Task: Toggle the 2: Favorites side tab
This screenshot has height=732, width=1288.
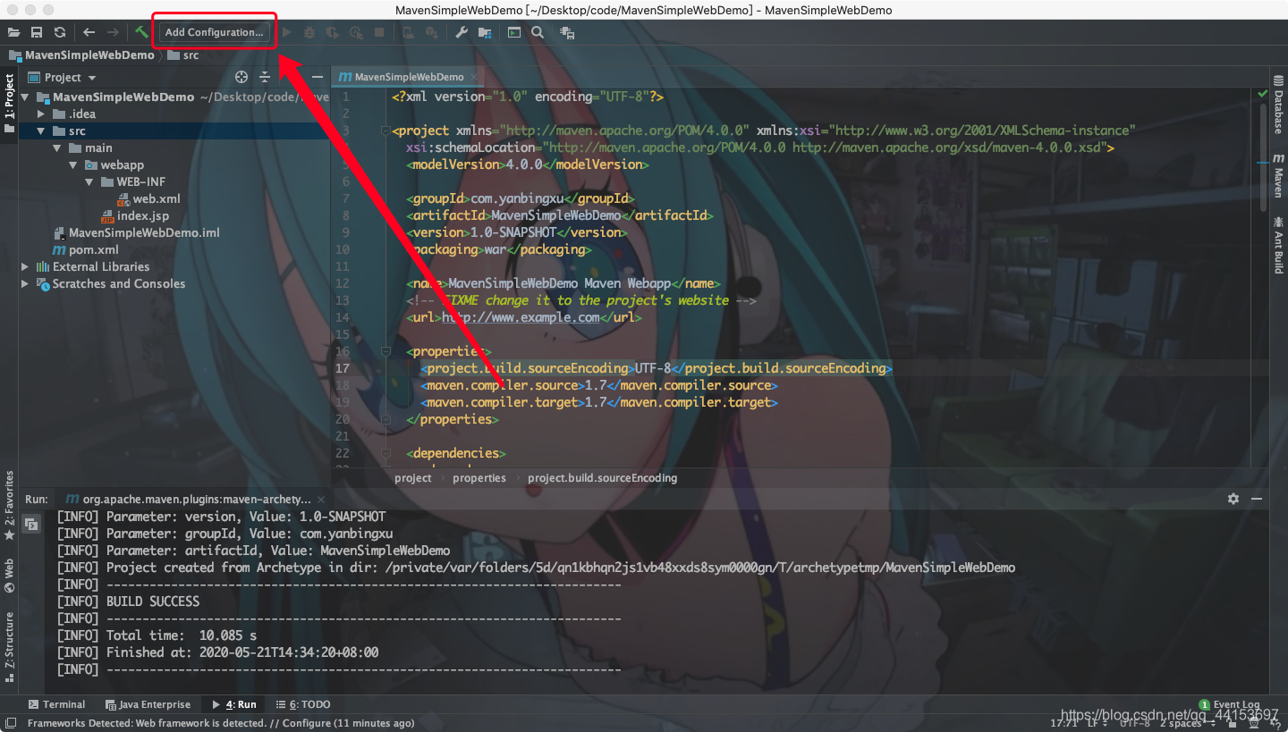Action: (x=9, y=506)
